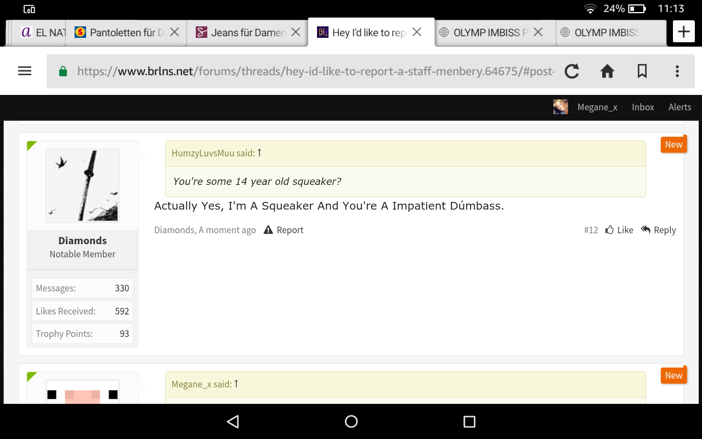This screenshot has width=702, height=439.
Task: Tap the Android home circle button
Action: tap(351, 421)
